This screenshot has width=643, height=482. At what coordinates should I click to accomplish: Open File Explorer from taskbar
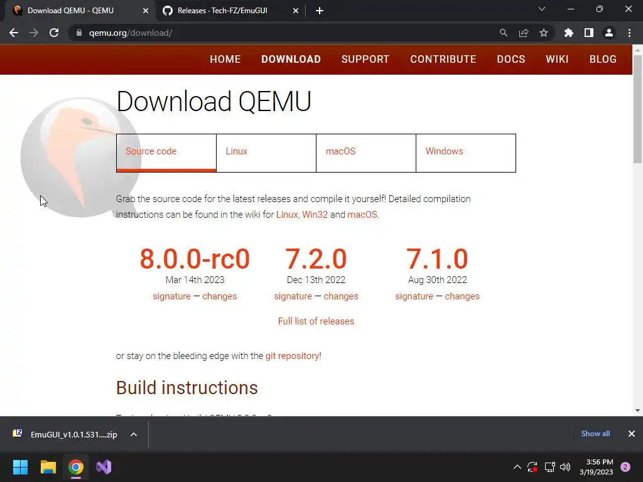pos(48,467)
